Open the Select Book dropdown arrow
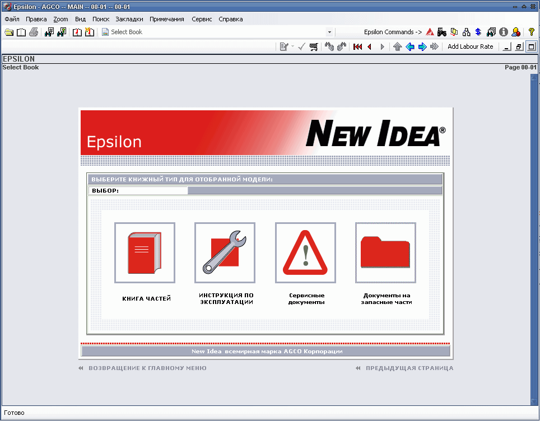 click(329, 32)
